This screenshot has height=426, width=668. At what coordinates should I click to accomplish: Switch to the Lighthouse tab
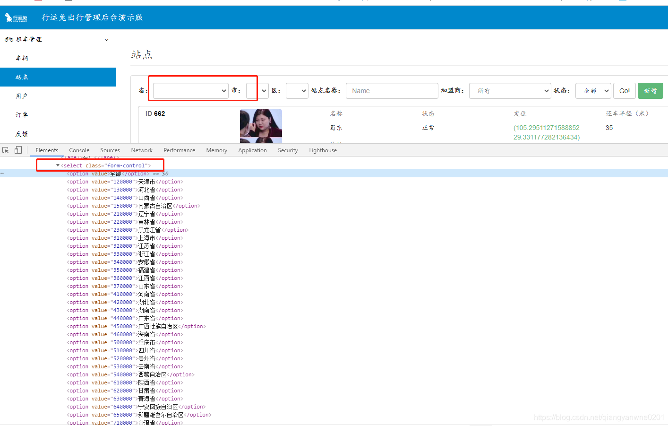[x=323, y=150]
